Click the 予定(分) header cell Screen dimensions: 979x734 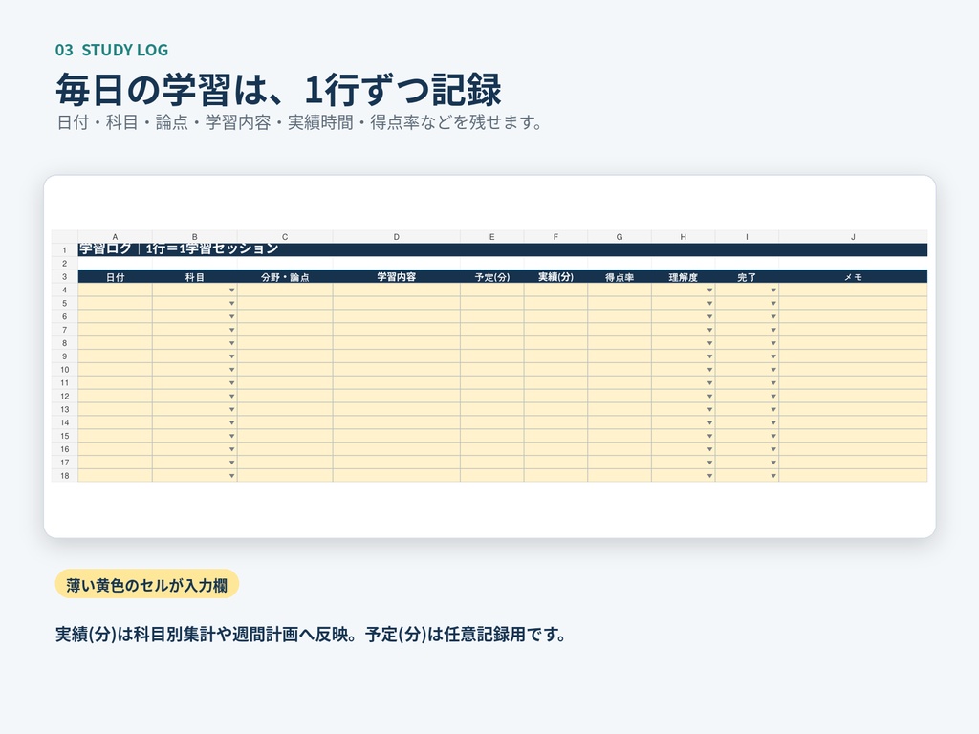click(492, 276)
